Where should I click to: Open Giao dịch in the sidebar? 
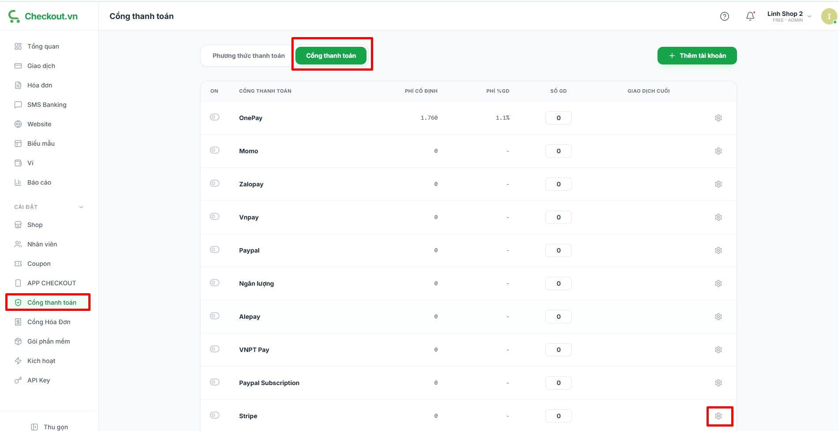[41, 66]
